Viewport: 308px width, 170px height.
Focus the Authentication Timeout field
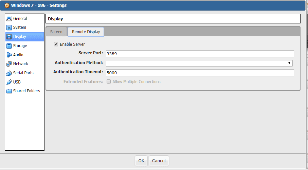(200, 73)
